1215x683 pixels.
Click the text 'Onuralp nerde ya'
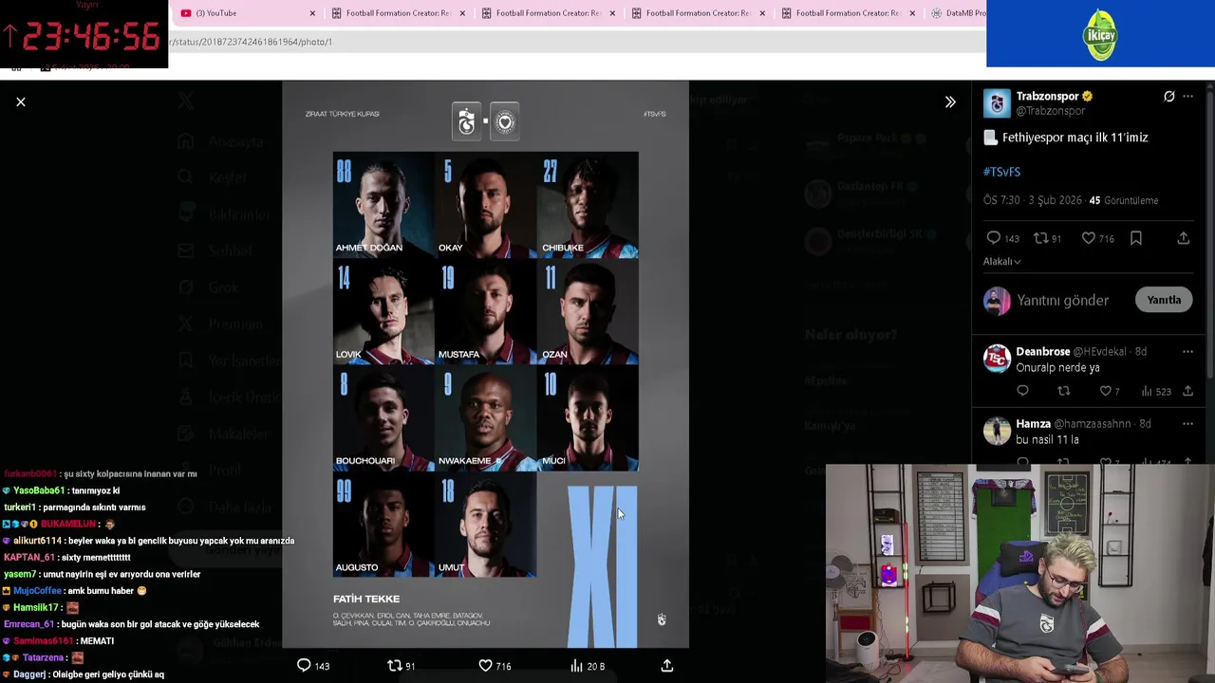coord(1057,367)
